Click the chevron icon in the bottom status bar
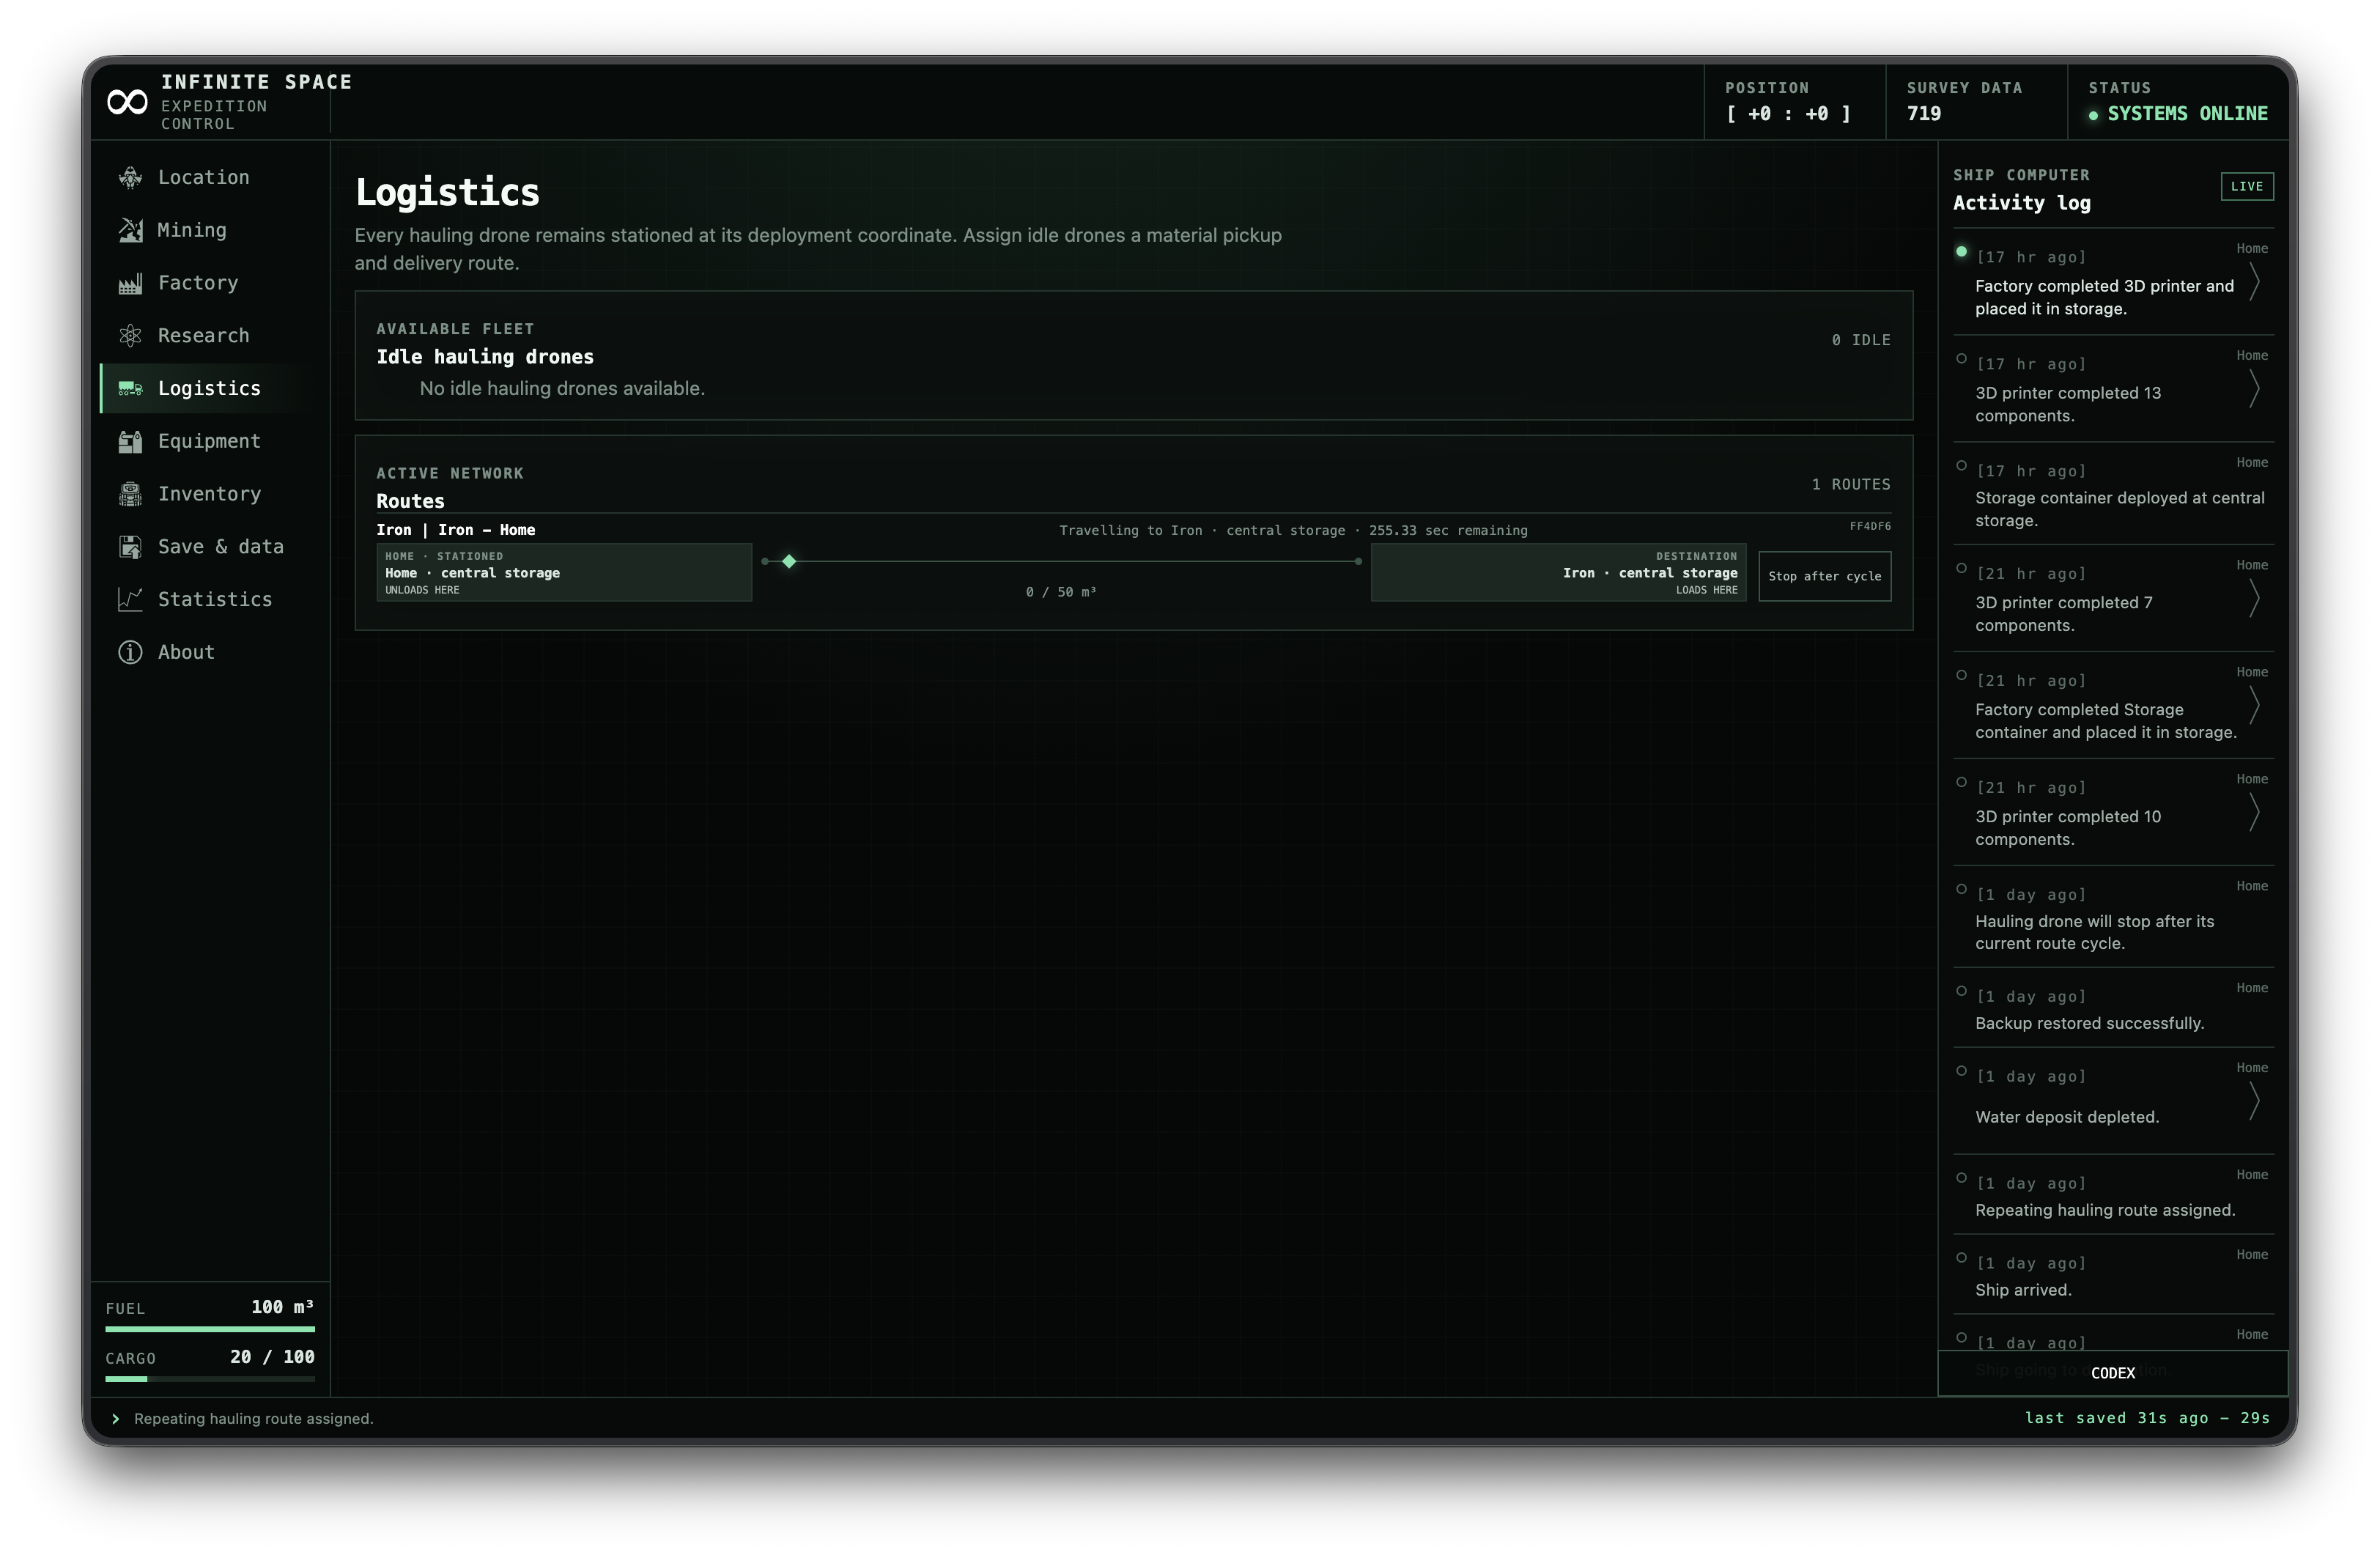The width and height of the screenshot is (2380, 1555). point(116,1418)
